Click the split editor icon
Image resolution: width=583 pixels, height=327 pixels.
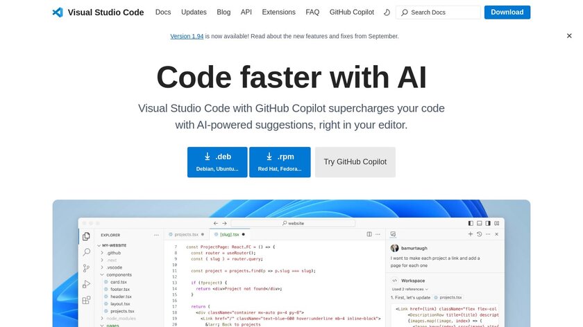pyautogui.click(x=369, y=234)
